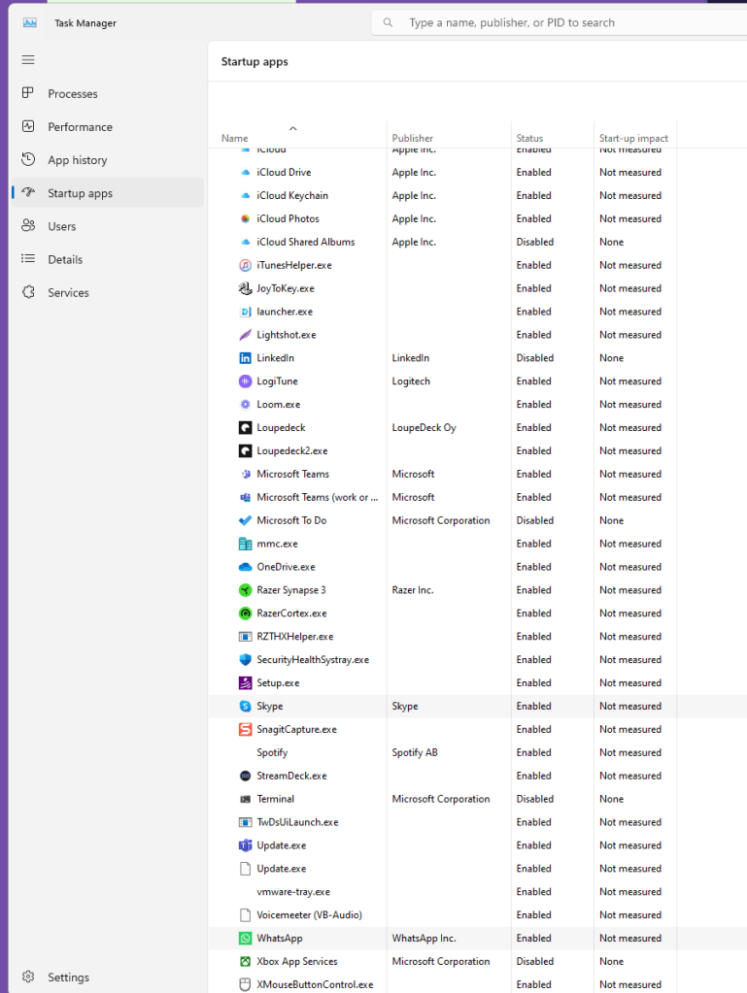Screen dimensions: 747x993
Task: Switch to the App history page
Action: 108,159
